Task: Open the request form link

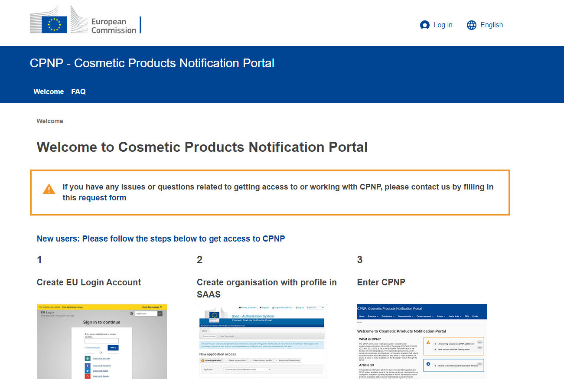Action: (x=102, y=197)
